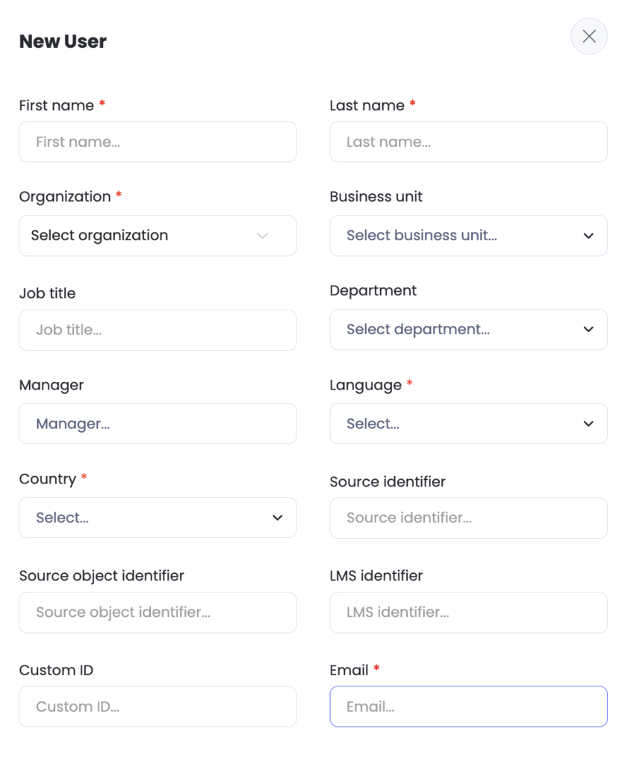Focus the Job title text field
The width and height of the screenshot is (622, 764).
coord(158,330)
